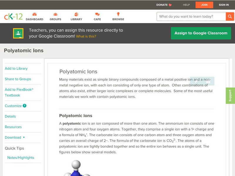Expand the Download dropdown arrow
The width and height of the screenshot is (235, 176).
(24, 137)
